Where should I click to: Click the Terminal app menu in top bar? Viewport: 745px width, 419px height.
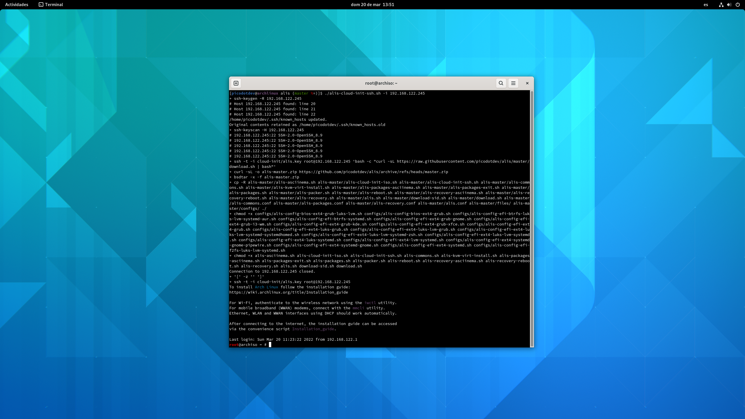tap(51, 5)
